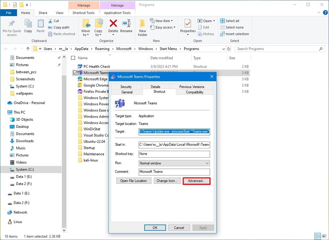This screenshot has width=329, height=240.
Task: Select the Pin to Quick access icon
Action: 12,27
